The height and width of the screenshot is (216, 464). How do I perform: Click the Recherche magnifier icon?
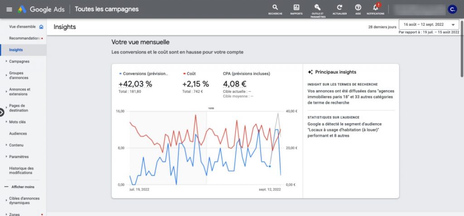(x=275, y=8)
